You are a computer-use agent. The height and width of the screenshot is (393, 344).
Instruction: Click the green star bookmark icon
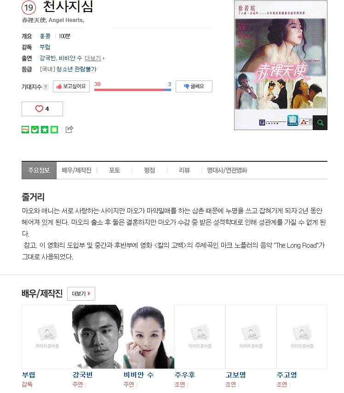(45, 130)
